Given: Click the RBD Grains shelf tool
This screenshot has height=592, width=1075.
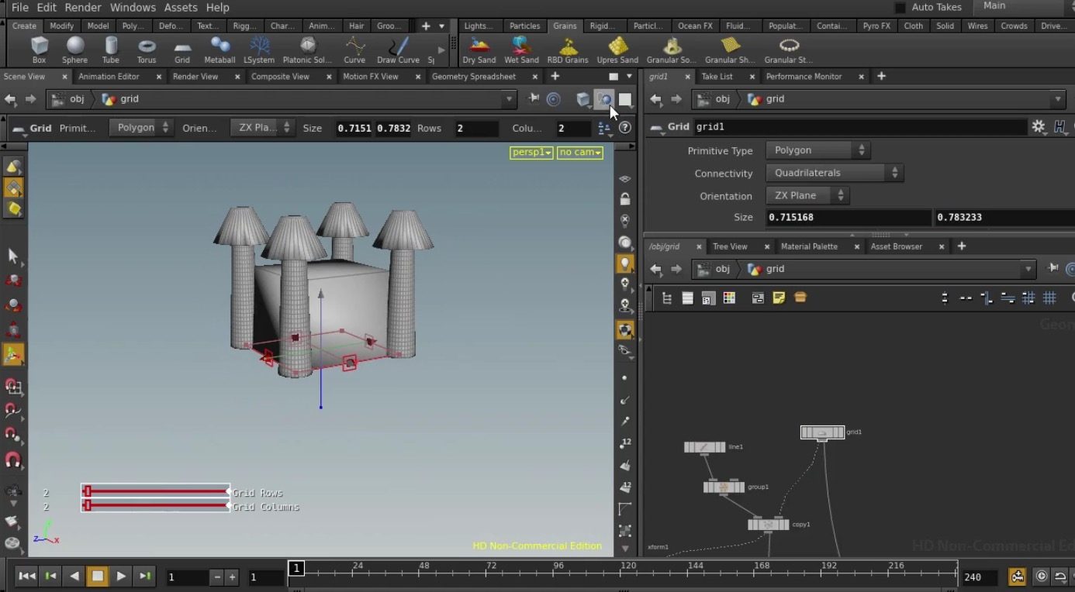Looking at the screenshot, I should 568,50.
